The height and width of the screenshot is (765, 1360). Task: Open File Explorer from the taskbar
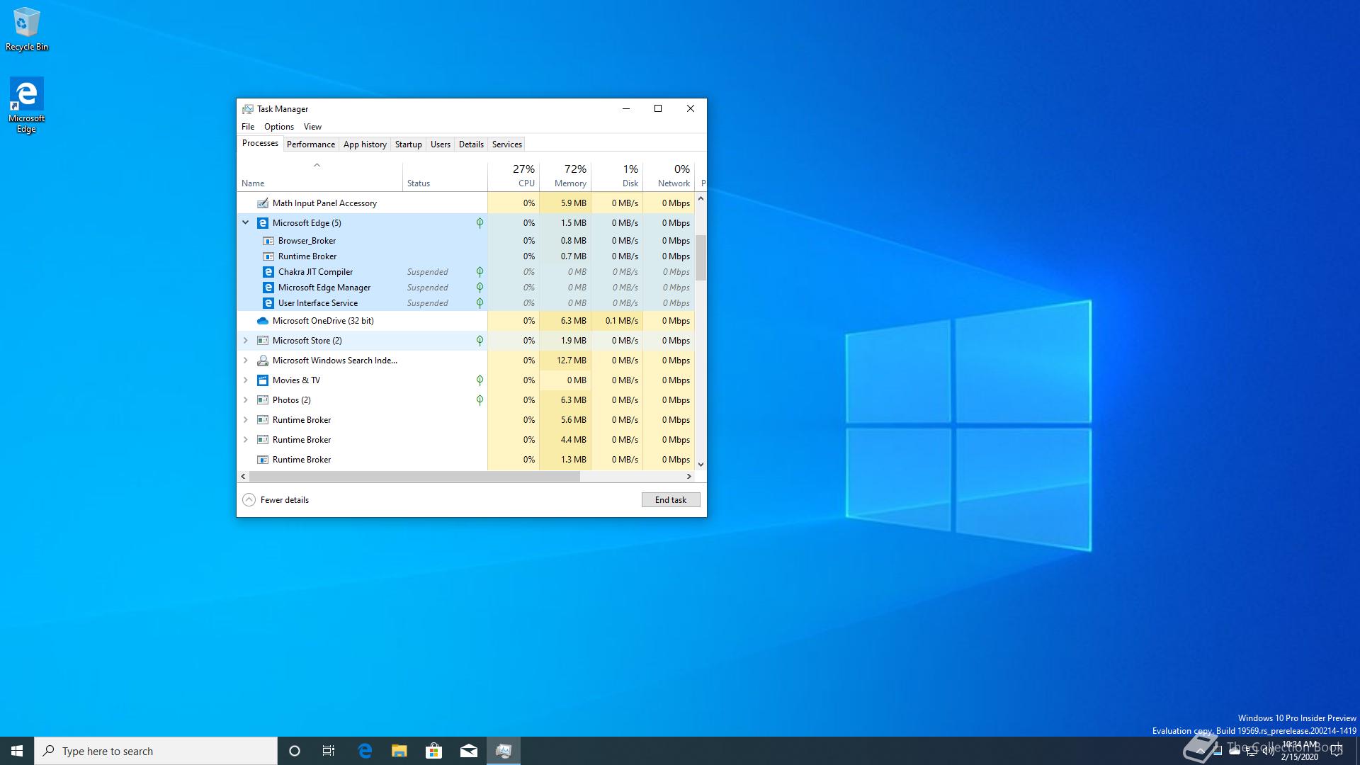(399, 751)
